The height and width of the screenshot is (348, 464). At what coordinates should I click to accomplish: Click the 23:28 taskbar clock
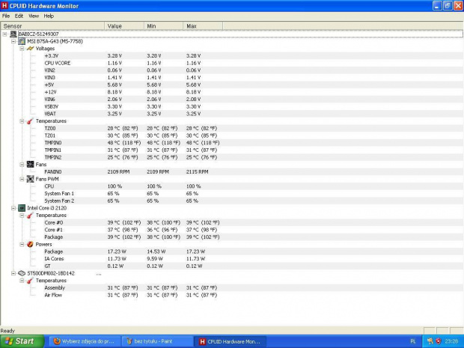tap(451, 341)
